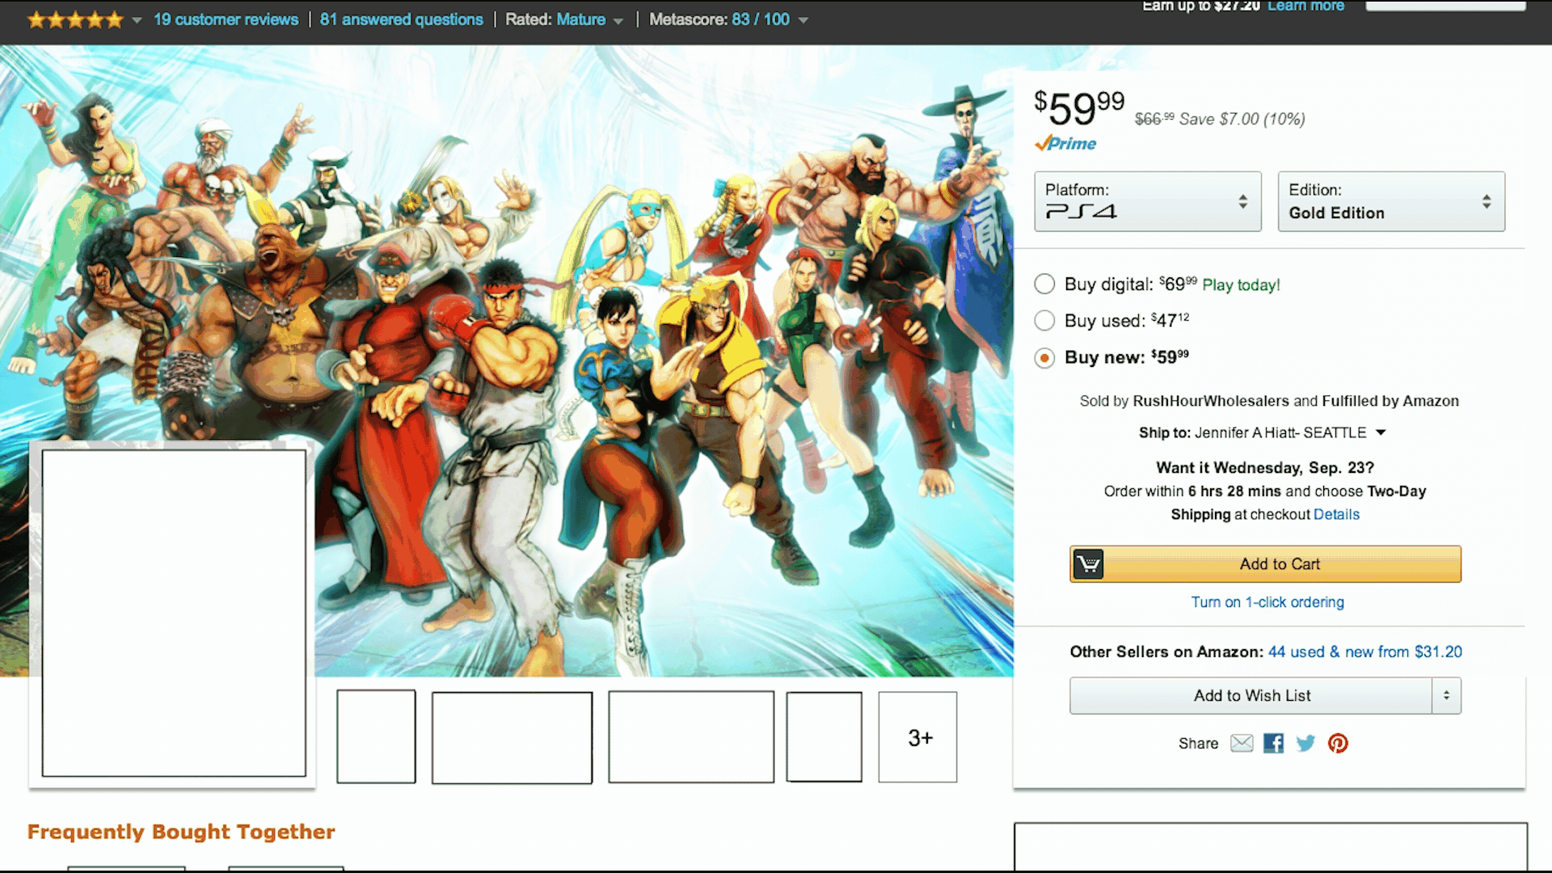
Task: Share via email envelope icon
Action: click(1242, 743)
